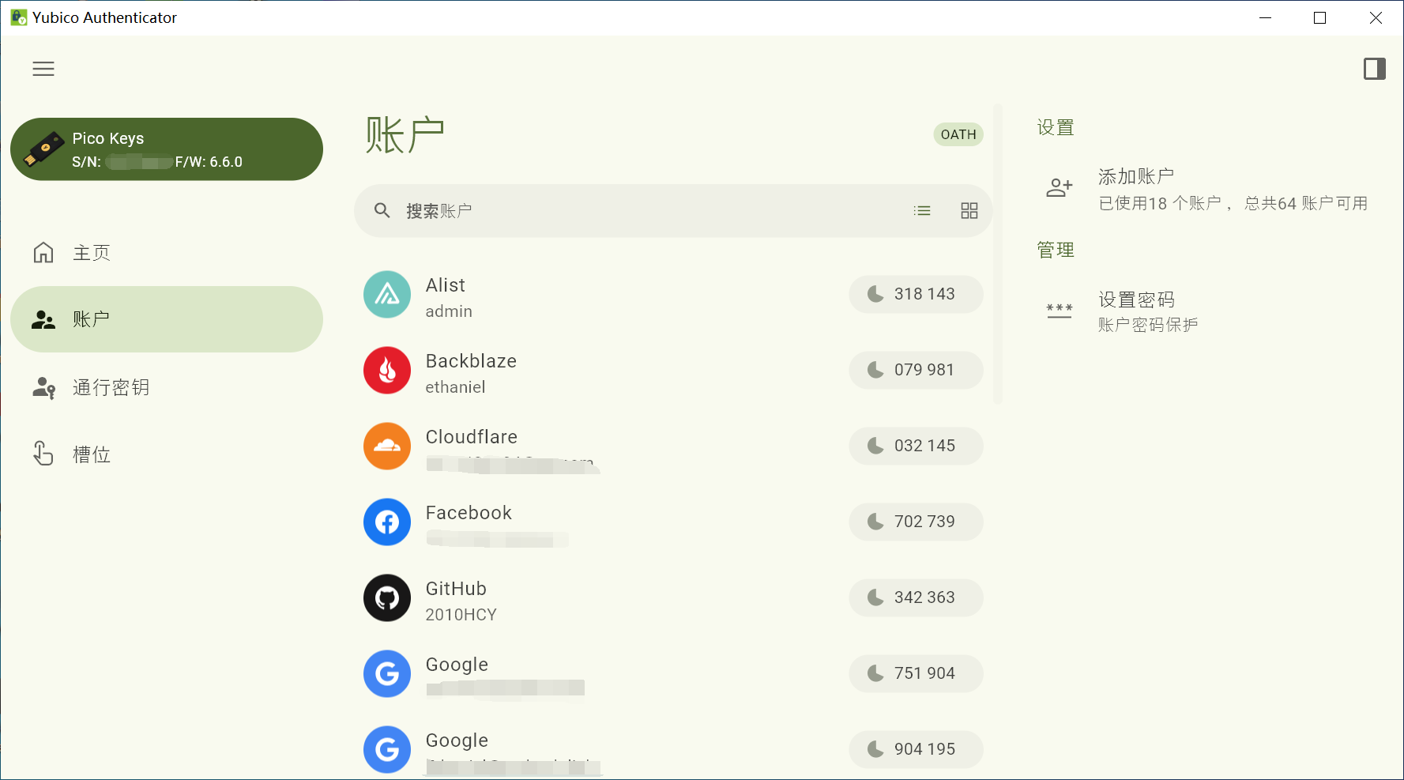The width and height of the screenshot is (1404, 780).
Task: Open the hamburger navigation menu
Action: [x=43, y=70]
